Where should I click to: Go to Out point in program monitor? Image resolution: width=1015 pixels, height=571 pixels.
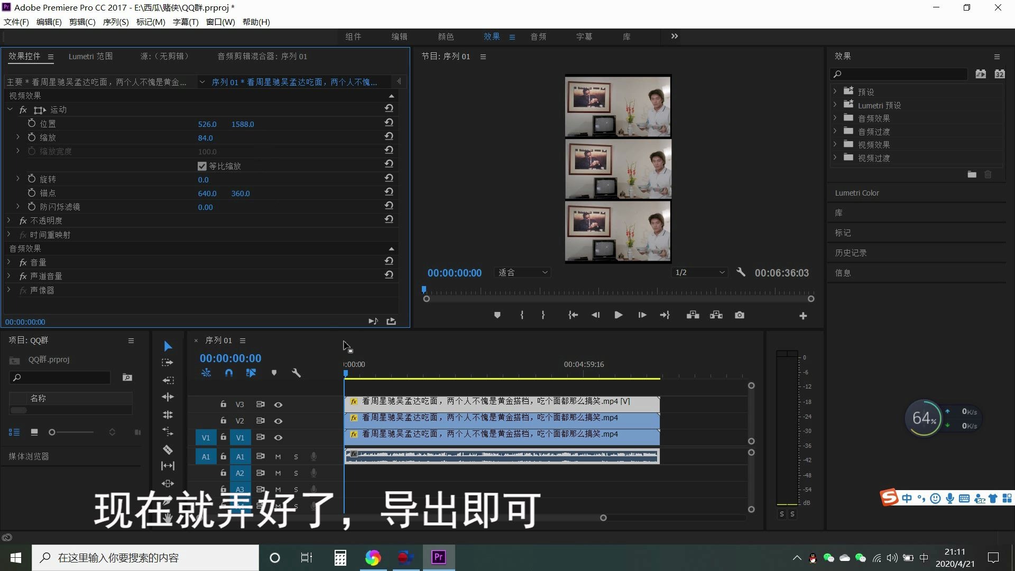coord(665,315)
